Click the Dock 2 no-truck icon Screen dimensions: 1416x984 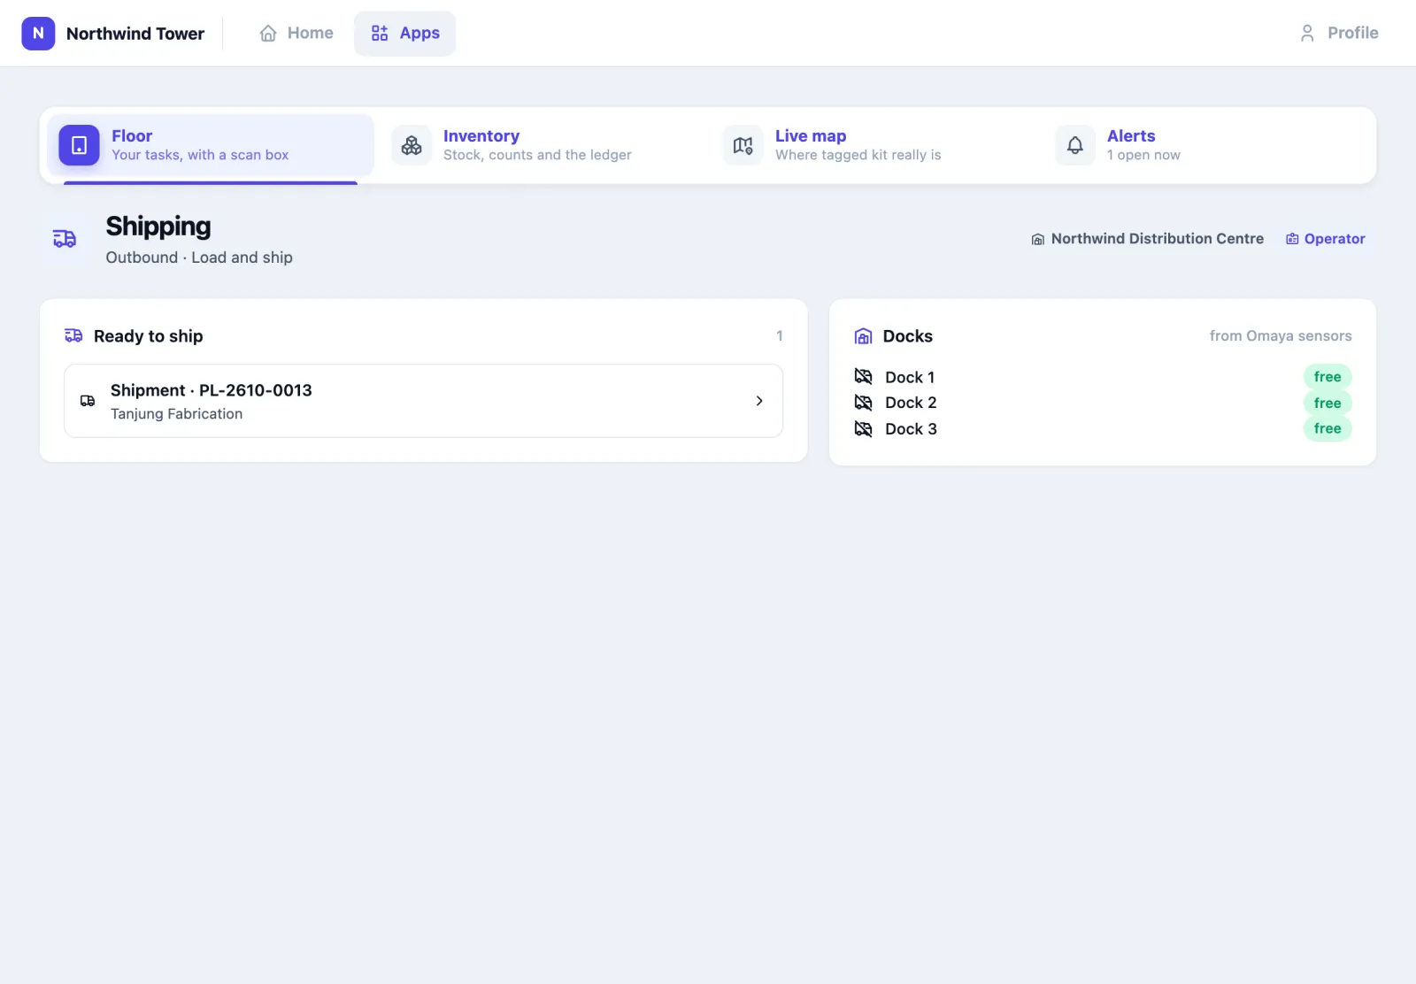tap(864, 403)
